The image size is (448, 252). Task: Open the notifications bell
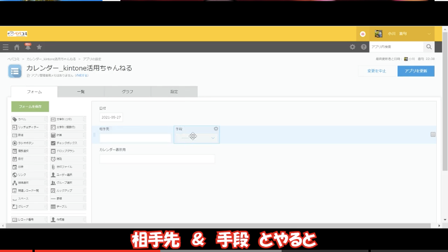tap(28, 47)
